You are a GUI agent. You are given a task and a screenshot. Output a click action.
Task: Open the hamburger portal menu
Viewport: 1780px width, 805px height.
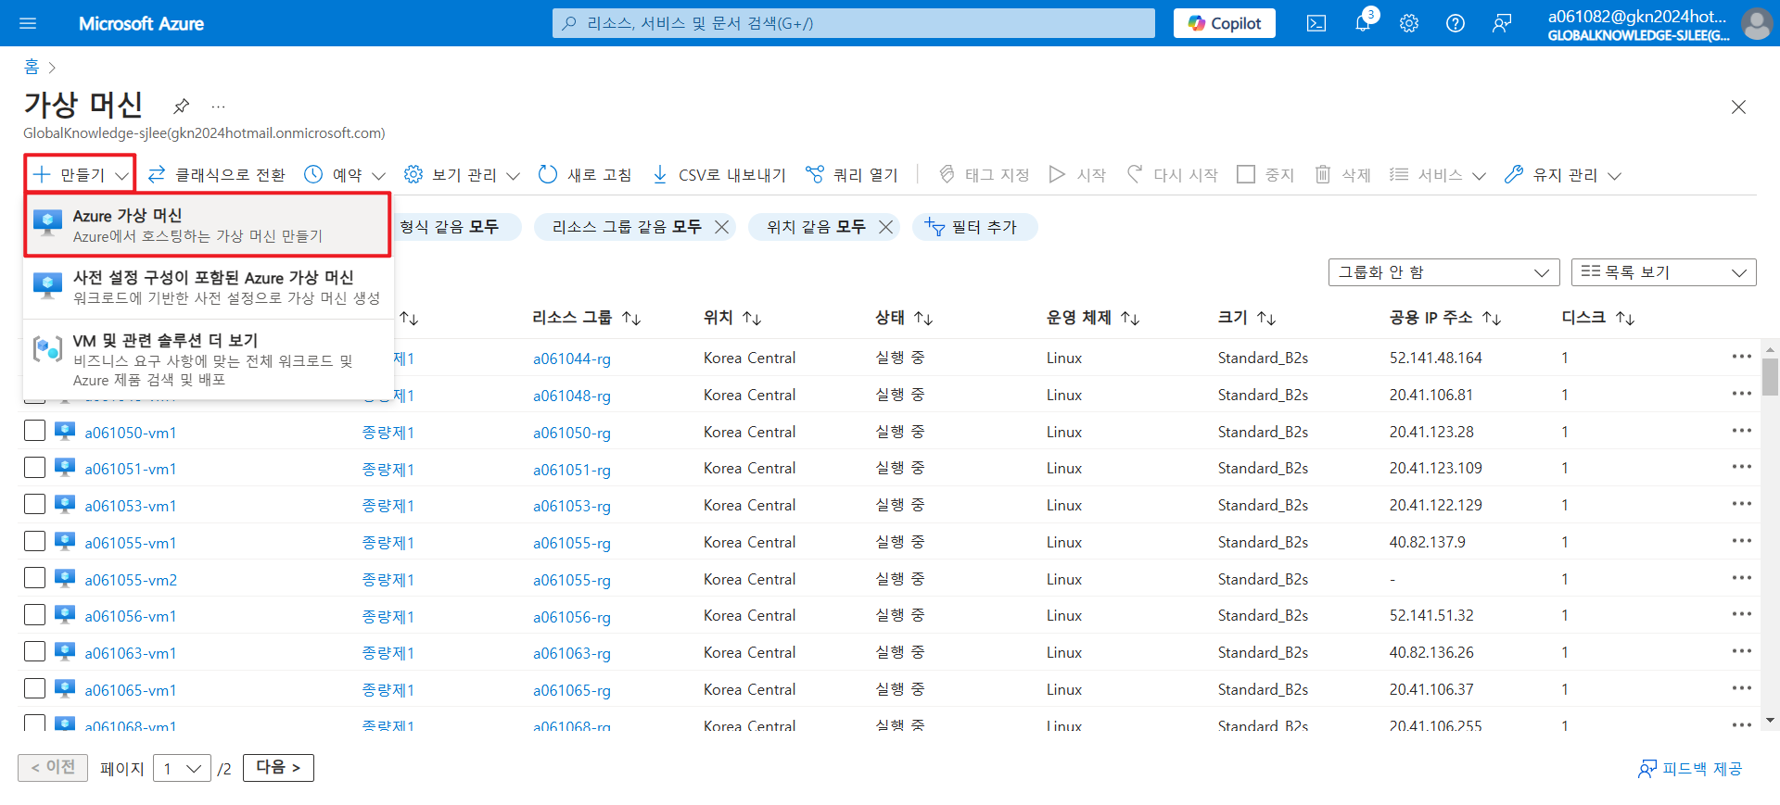[28, 23]
